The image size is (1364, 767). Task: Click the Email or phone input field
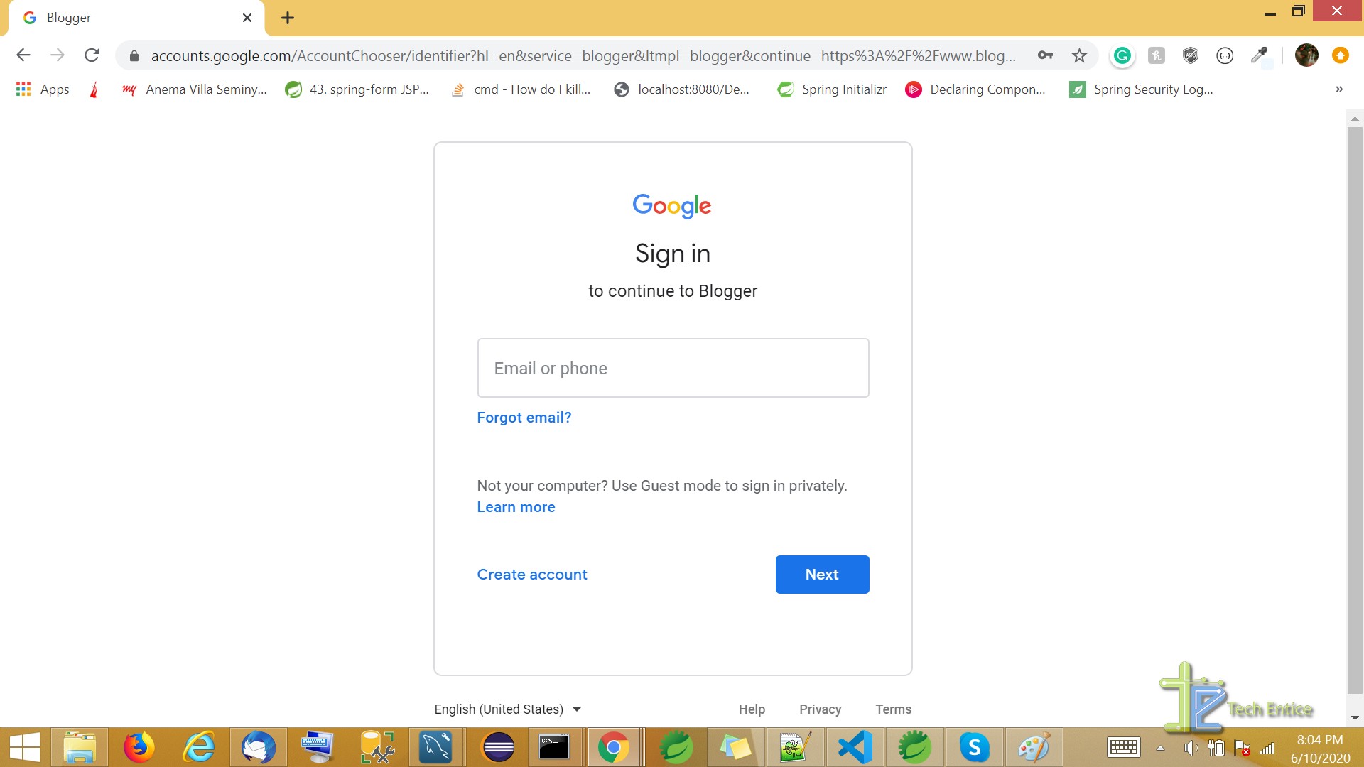[x=673, y=367]
